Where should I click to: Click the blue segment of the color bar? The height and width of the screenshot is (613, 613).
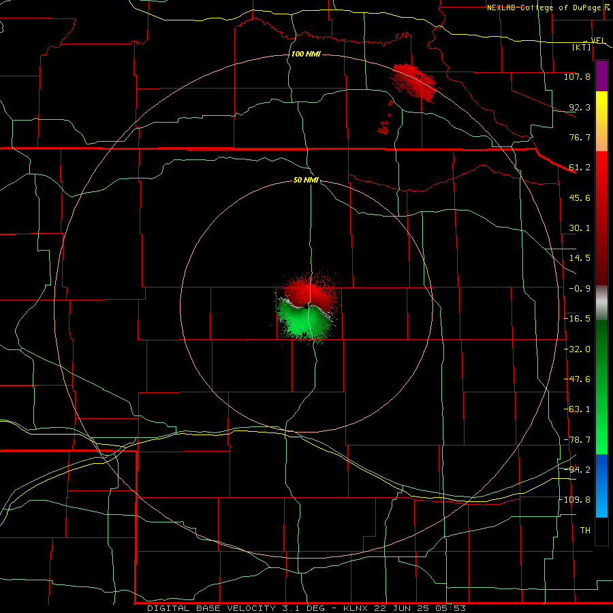pos(601,486)
